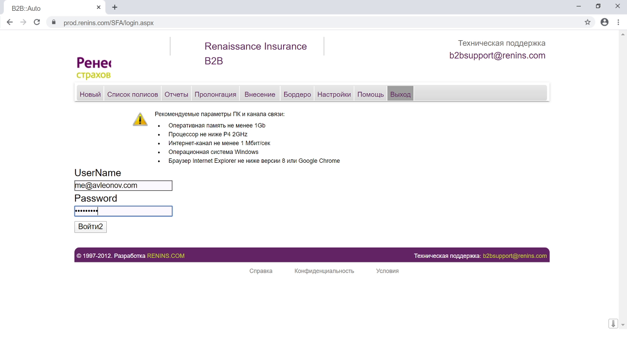Screen dimensions: 627x353
Task: Open Chrome three-dot menu
Action: tap(619, 22)
